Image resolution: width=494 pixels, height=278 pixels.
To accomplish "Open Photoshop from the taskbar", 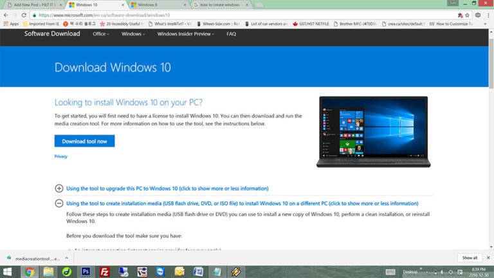I will pos(86,272).
